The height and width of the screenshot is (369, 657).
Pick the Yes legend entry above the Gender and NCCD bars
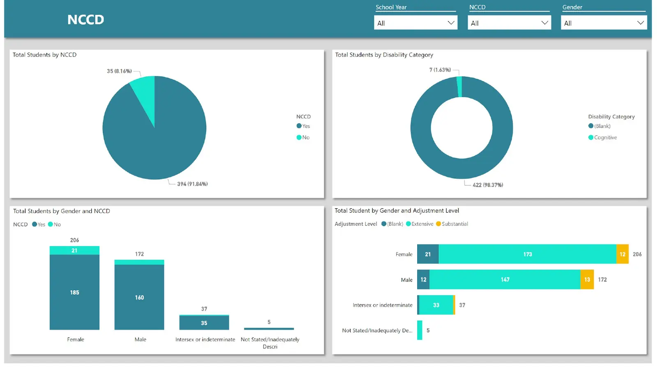tap(39, 224)
